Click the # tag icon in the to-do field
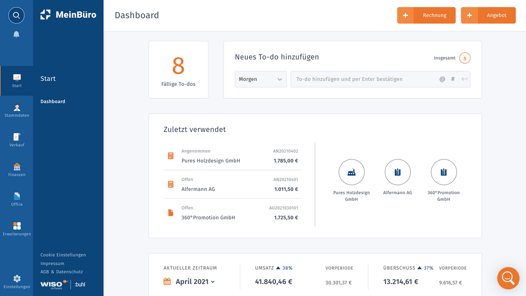The width and height of the screenshot is (526, 296). tap(452, 79)
